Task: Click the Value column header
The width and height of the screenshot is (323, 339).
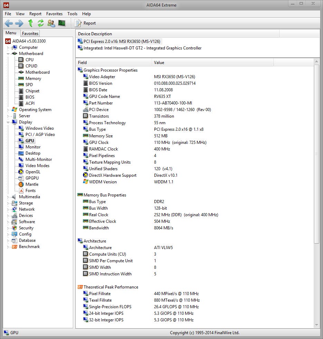Action: click(213, 63)
